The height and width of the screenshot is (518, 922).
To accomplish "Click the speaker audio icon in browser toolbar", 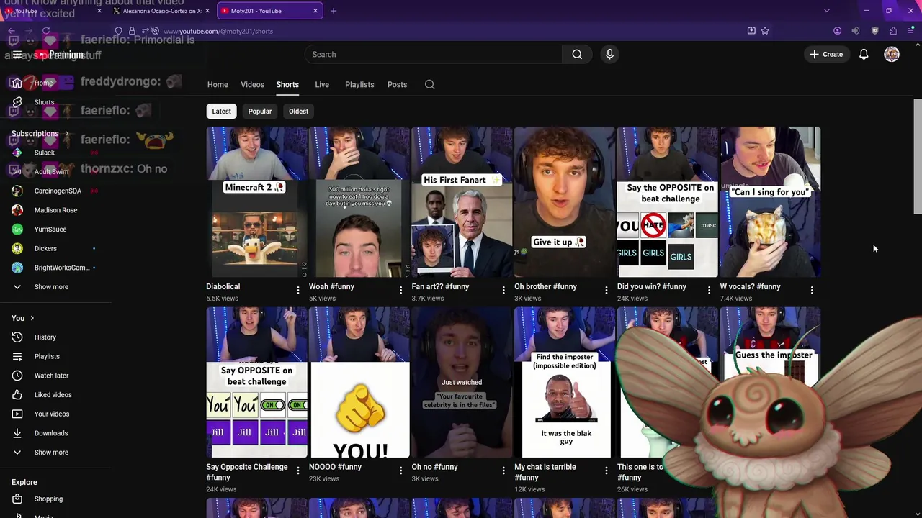I will pos(856,31).
